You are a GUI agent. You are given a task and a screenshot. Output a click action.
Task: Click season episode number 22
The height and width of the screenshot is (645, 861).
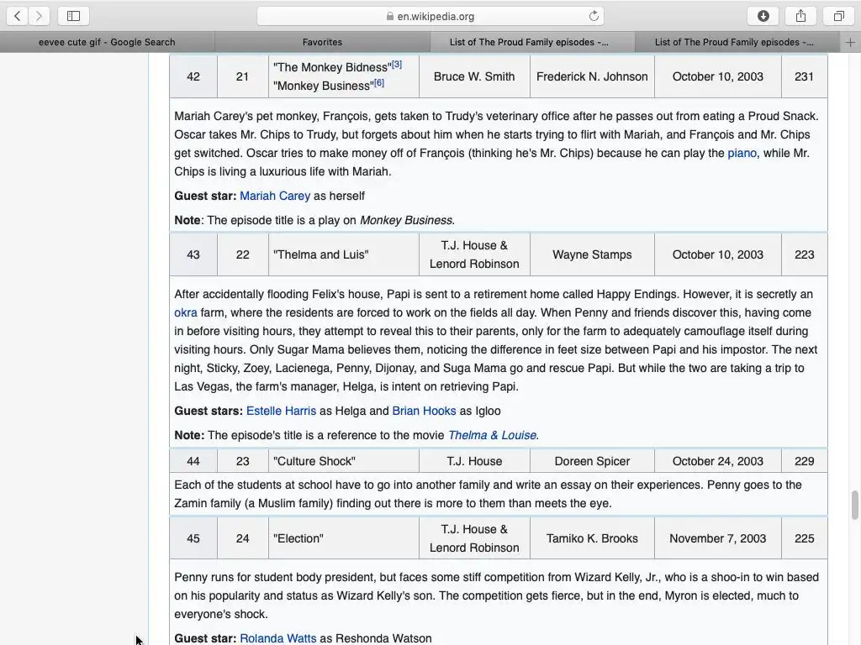tap(243, 254)
